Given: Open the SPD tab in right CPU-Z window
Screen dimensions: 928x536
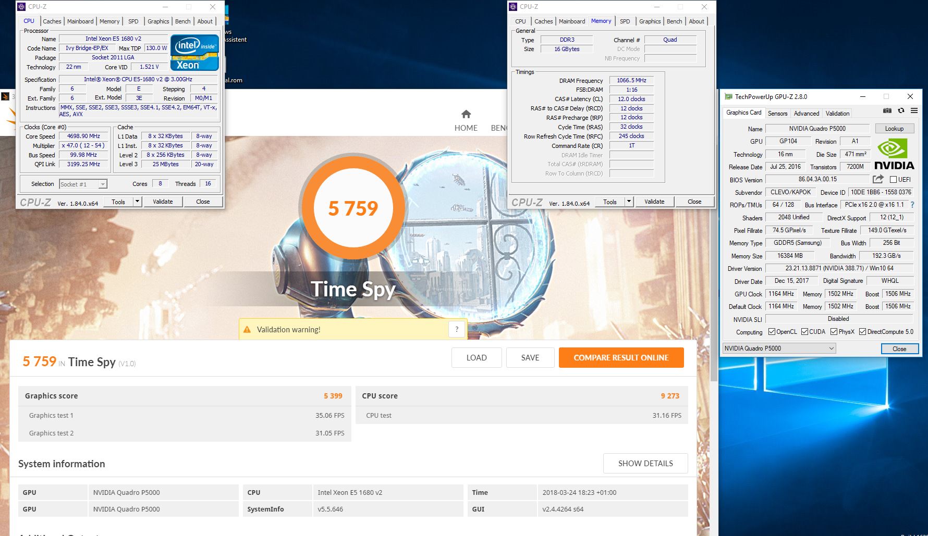Looking at the screenshot, I should 625,21.
